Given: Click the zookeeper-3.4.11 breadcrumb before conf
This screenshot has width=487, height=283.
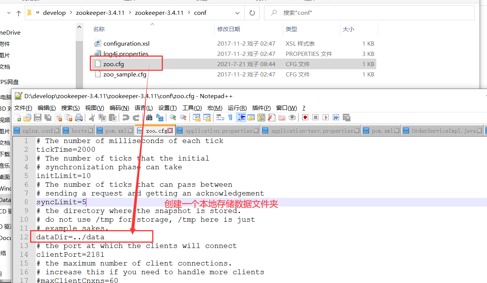Looking at the screenshot, I should click(159, 13).
